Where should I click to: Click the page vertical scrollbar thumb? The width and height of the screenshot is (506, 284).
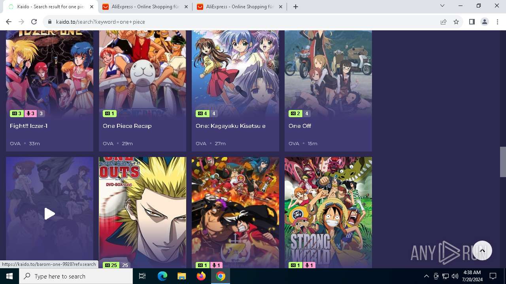[503, 162]
